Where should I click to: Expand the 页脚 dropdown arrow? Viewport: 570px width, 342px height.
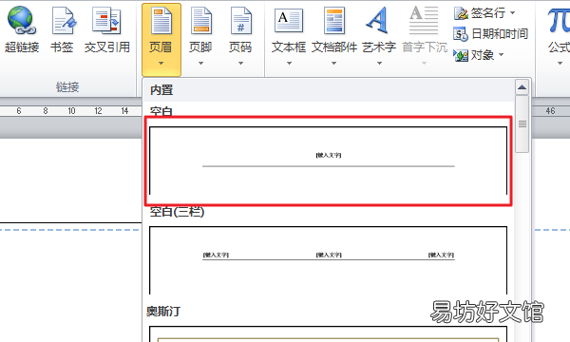tap(200, 64)
